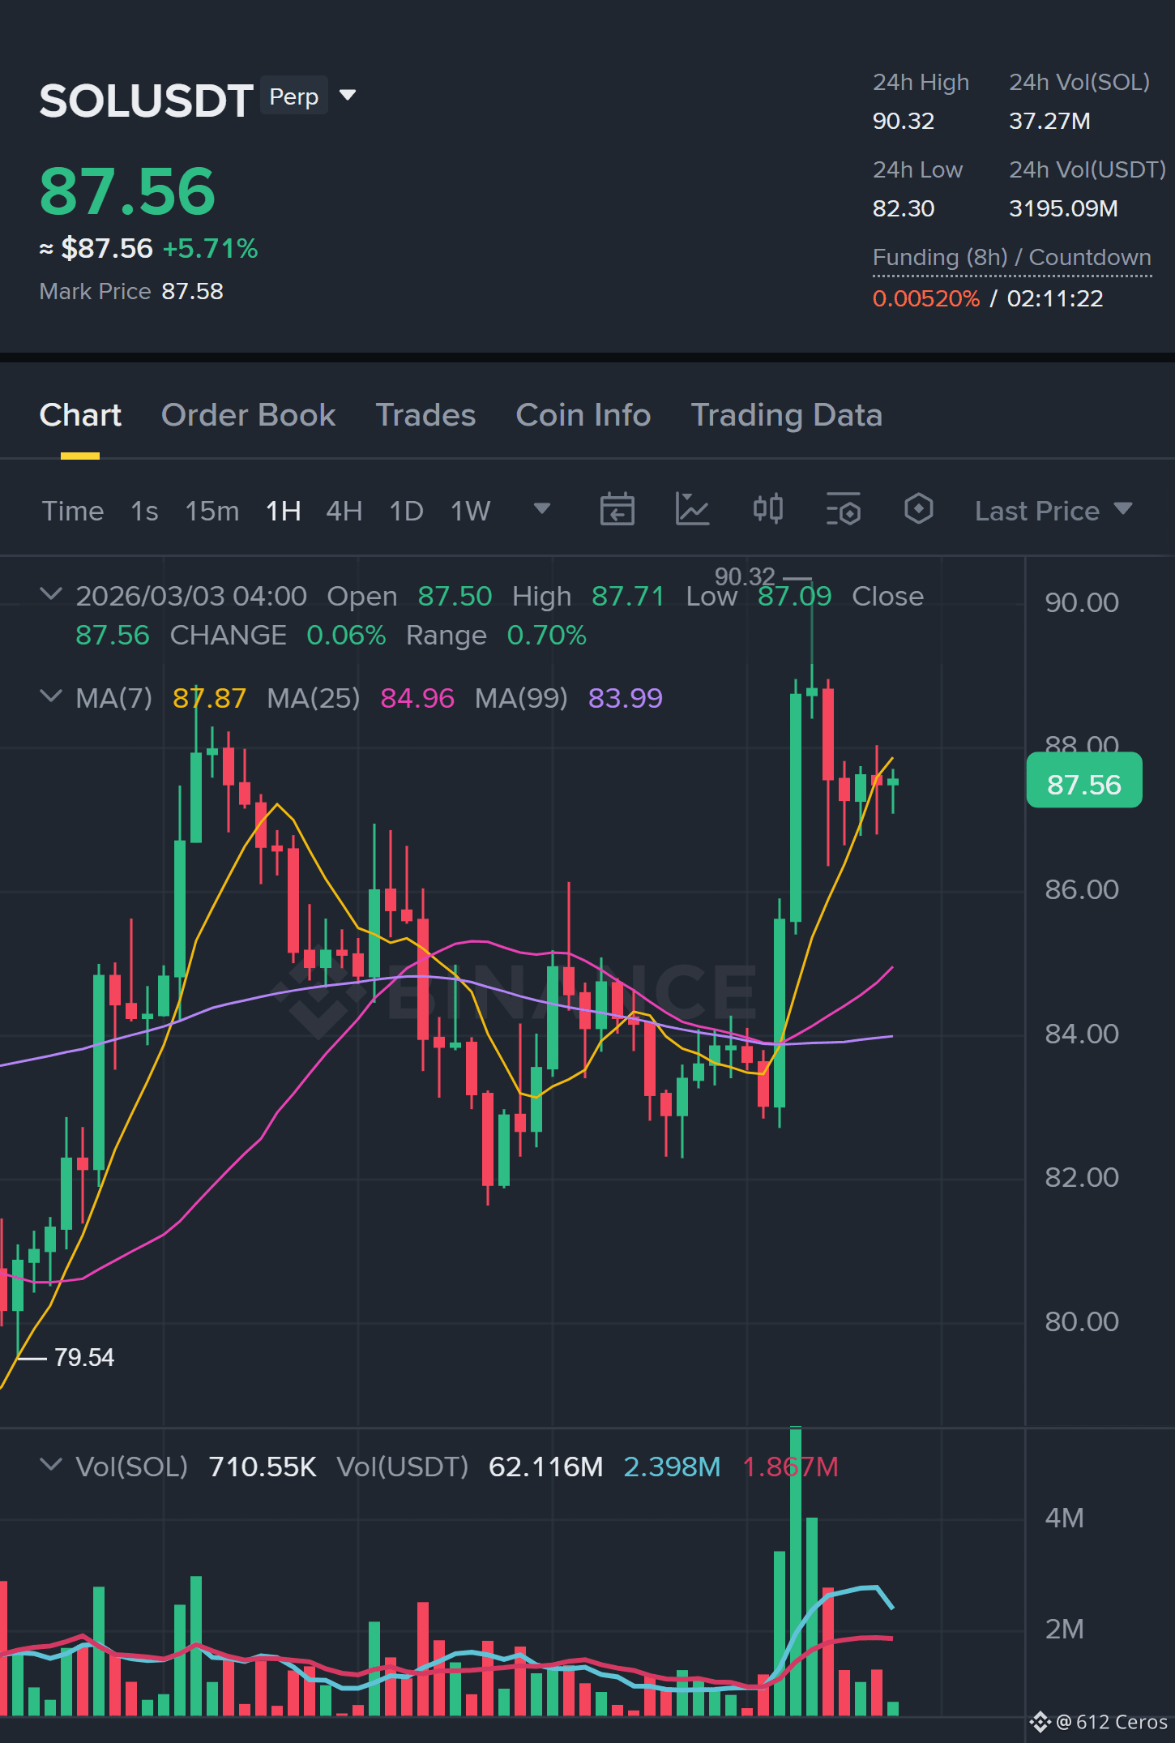Screen dimensions: 1175x1743
Task: Select the 4H timeframe
Action: click(344, 511)
